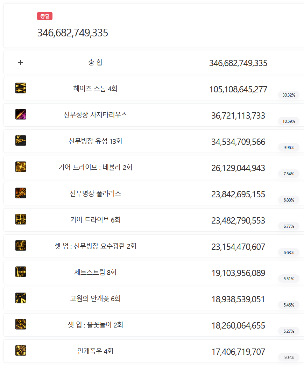304x366 pixels.
Task: Click the 신무병장 유성 13회 skill icon
Action: point(21,141)
